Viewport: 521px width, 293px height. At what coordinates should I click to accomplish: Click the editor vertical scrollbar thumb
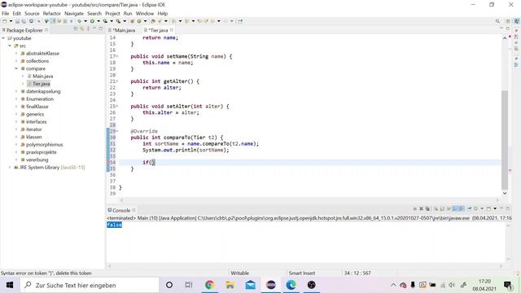(x=505, y=139)
